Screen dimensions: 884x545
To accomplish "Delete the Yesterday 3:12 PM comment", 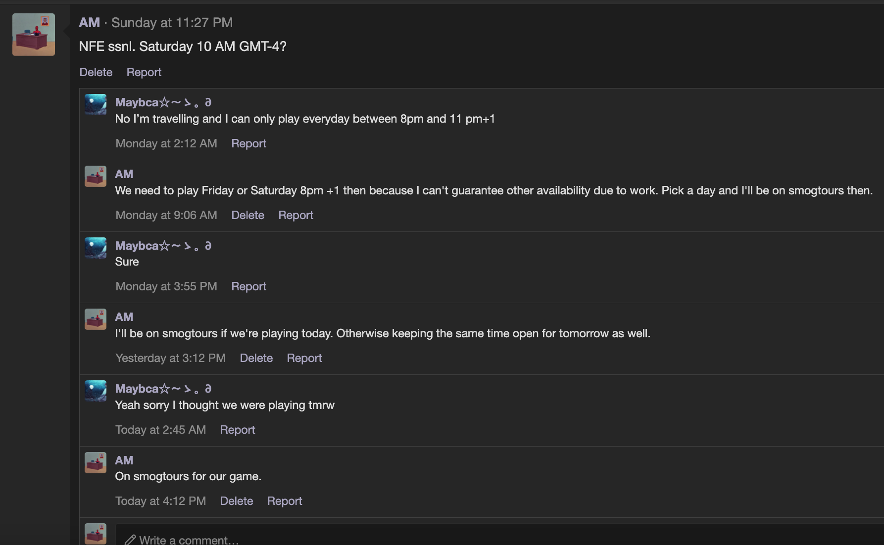I will pyautogui.click(x=256, y=358).
